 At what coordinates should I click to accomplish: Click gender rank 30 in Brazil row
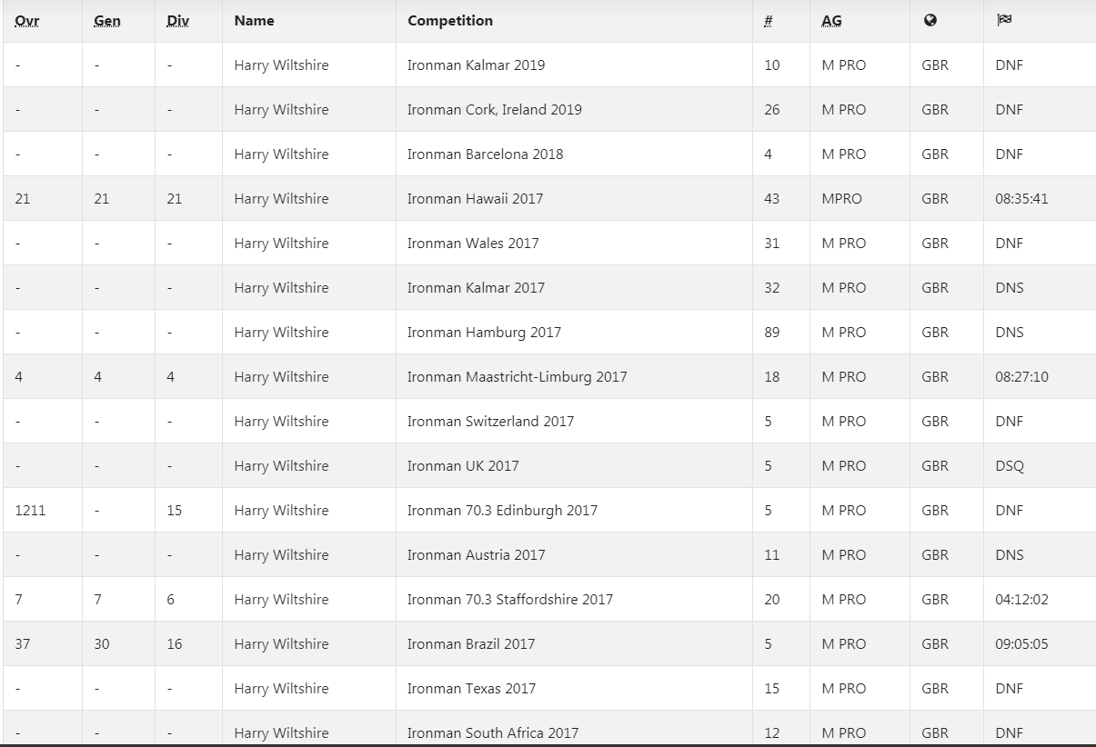pyautogui.click(x=101, y=644)
